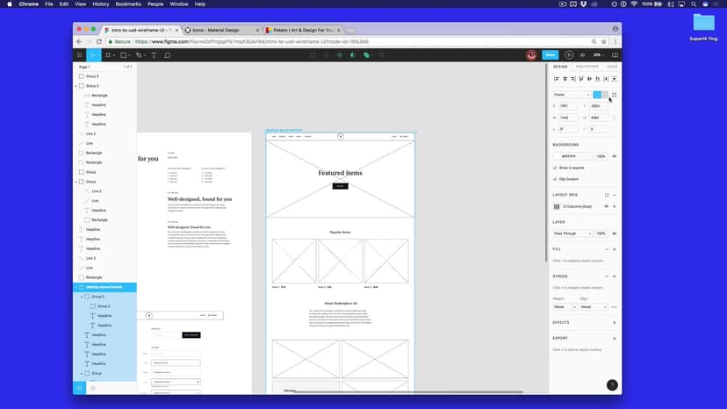Toggle the Clip Content checkbox
Viewport: 727px width, 409px height.
555,178
